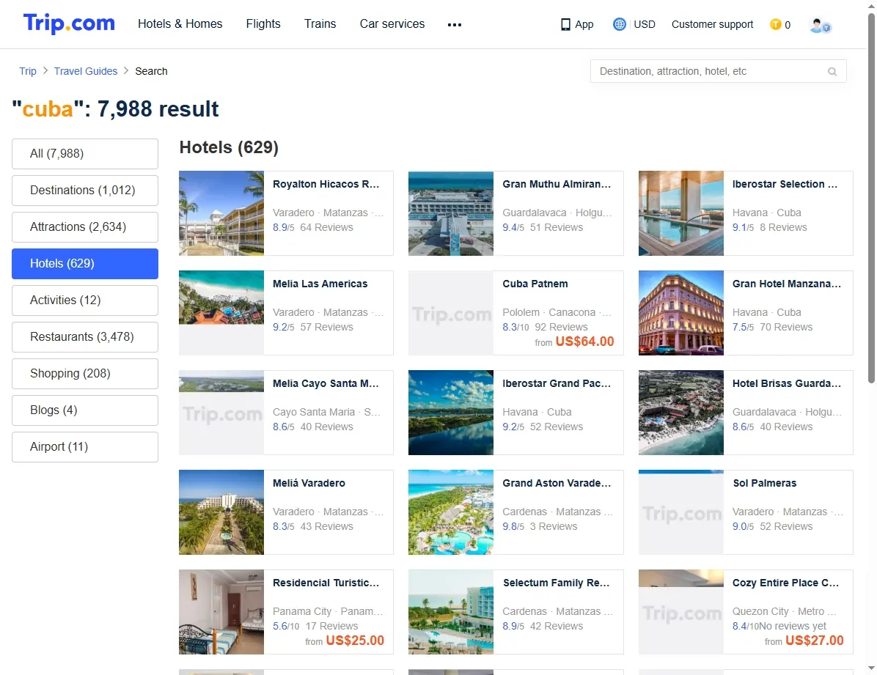Click the search magnifier icon
The image size is (877, 675).
(x=832, y=72)
